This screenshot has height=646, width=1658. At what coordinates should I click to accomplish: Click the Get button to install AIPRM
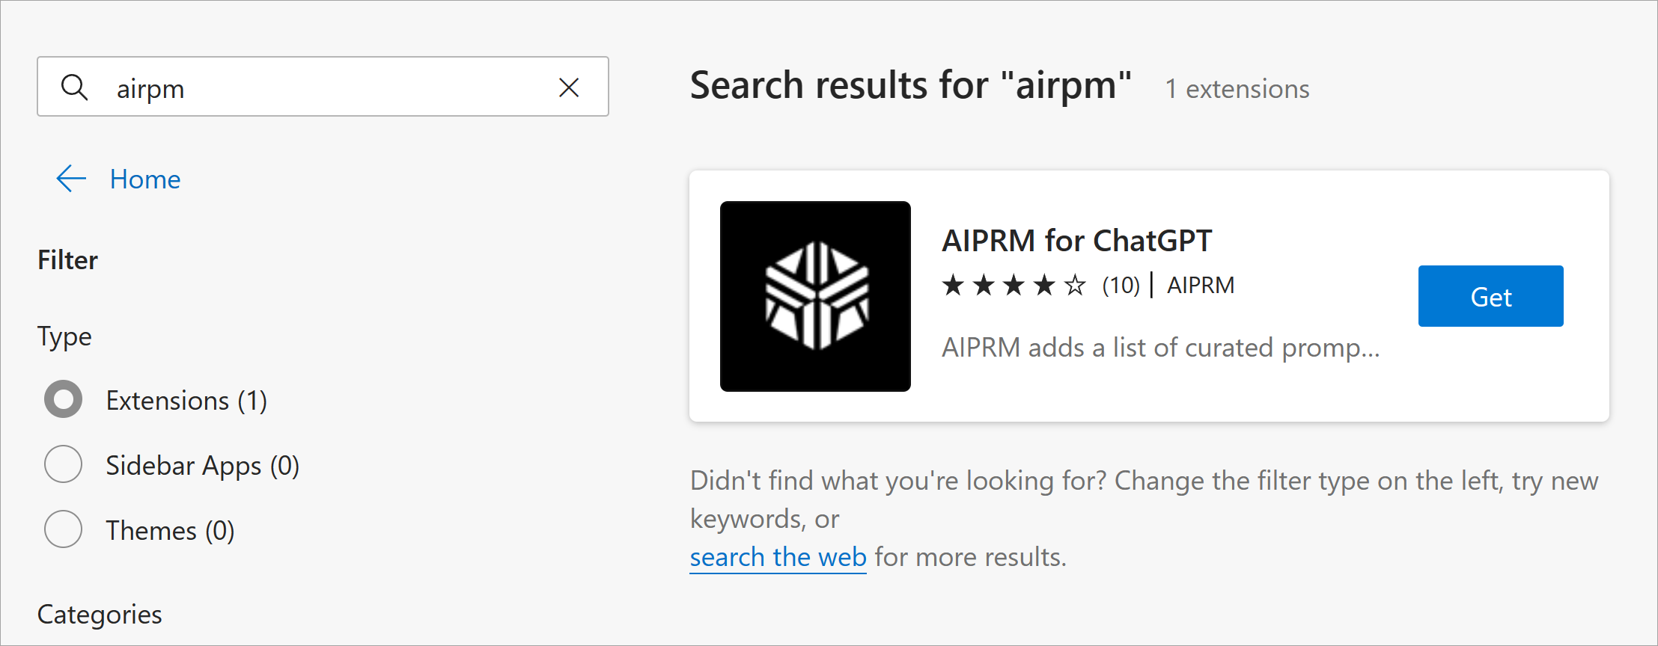pos(1490,295)
